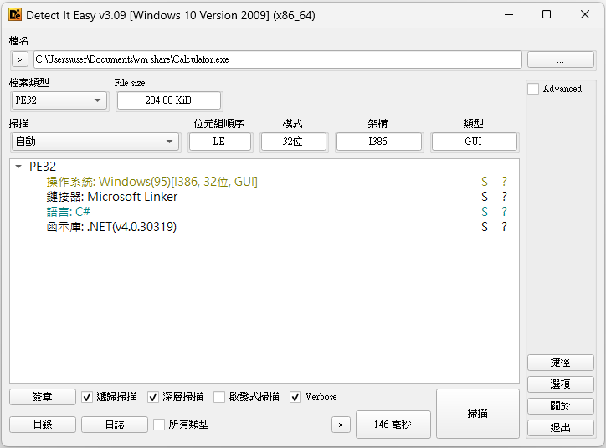Click '?' beside .NET library row
Image resolution: width=606 pixels, height=448 pixels.
504,227
